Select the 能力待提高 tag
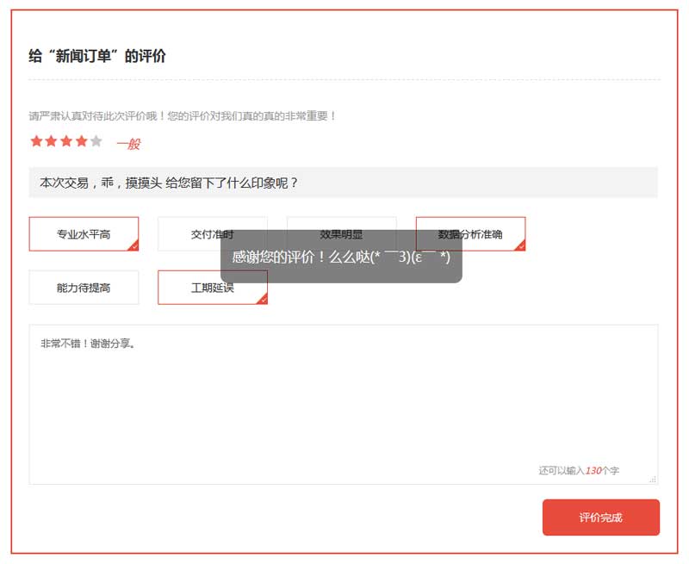 click(84, 288)
